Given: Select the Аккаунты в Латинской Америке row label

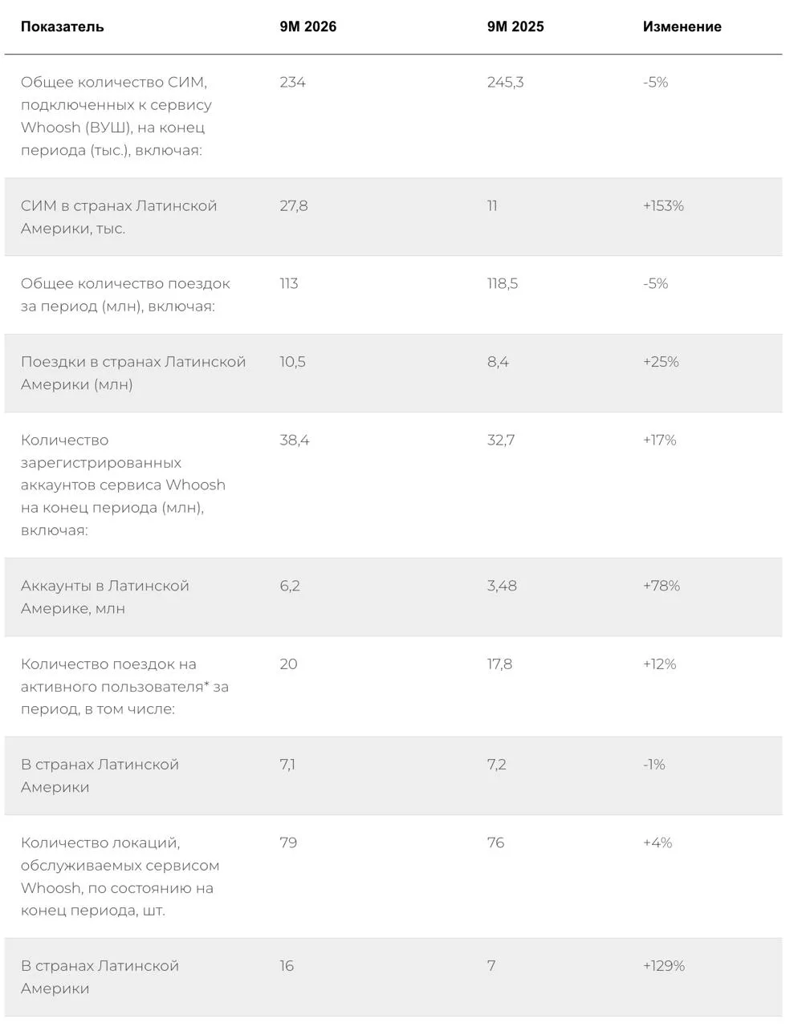Looking at the screenshot, I should [105, 597].
